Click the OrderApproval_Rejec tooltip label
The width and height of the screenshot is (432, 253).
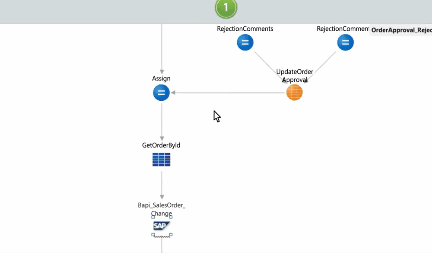click(x=401, y=30)
